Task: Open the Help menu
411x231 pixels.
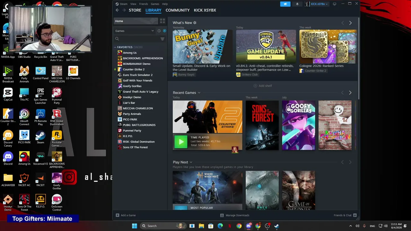Action: (x=165, y=4)
